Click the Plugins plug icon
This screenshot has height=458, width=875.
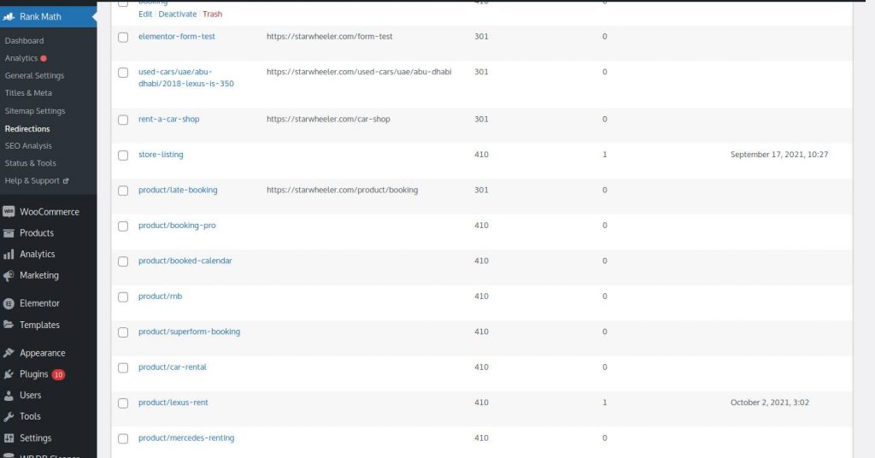coord(9,374)
